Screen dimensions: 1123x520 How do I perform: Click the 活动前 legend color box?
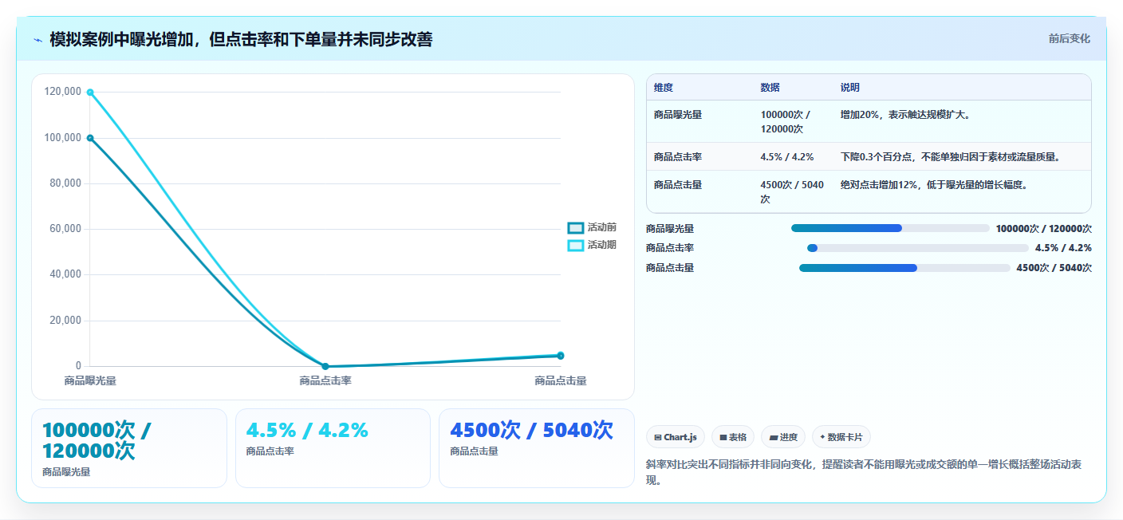(575, 228)
